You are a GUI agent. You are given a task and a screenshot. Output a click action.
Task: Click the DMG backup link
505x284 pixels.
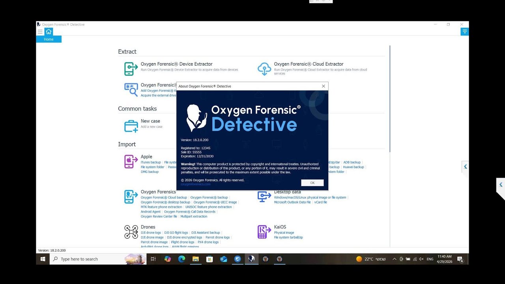(x=150, y=172)
